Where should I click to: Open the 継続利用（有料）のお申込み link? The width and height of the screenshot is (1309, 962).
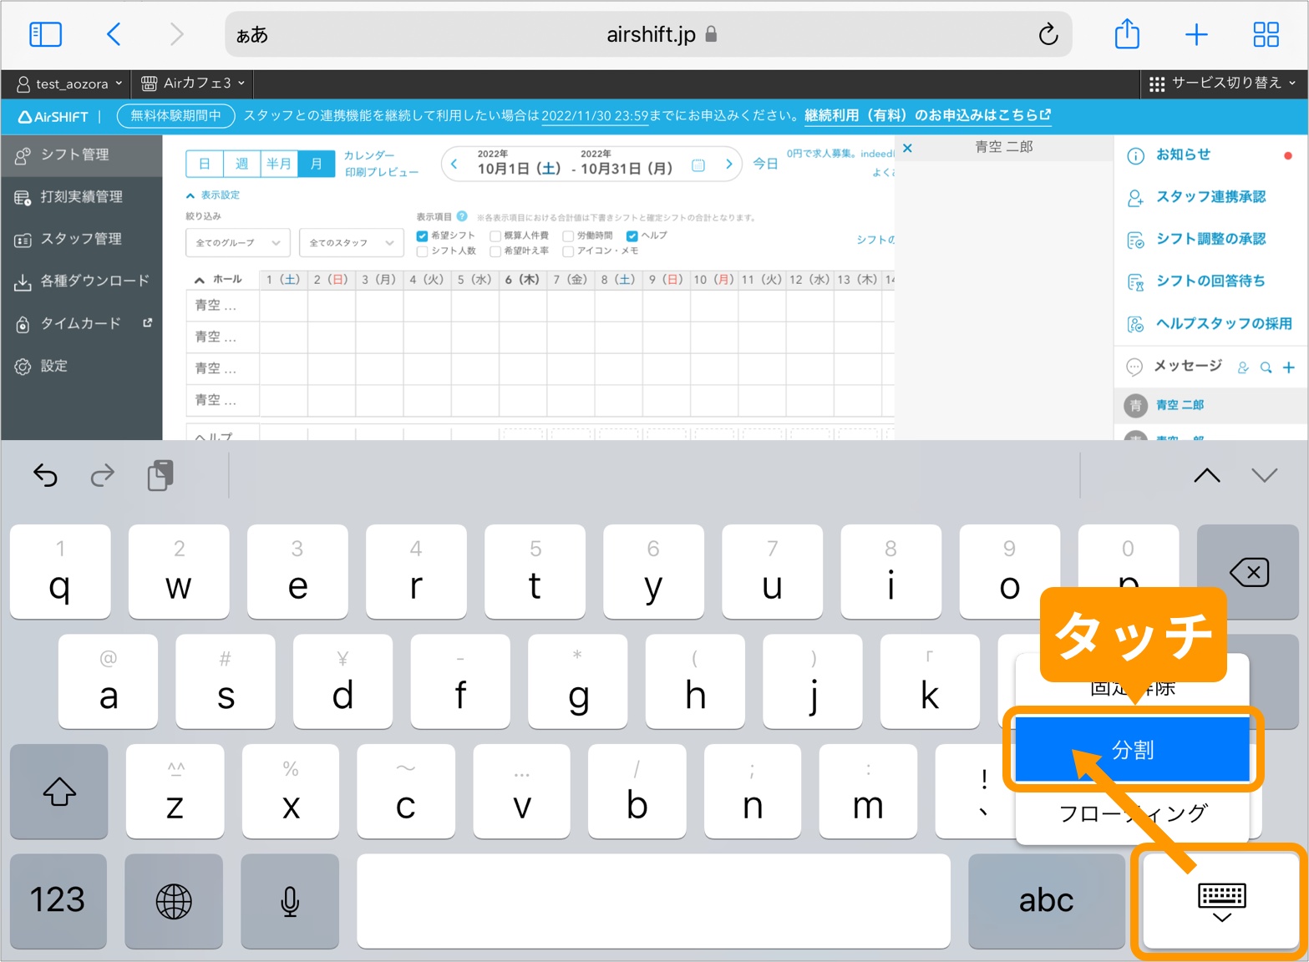pyautogui.click(x=926, y=115)
